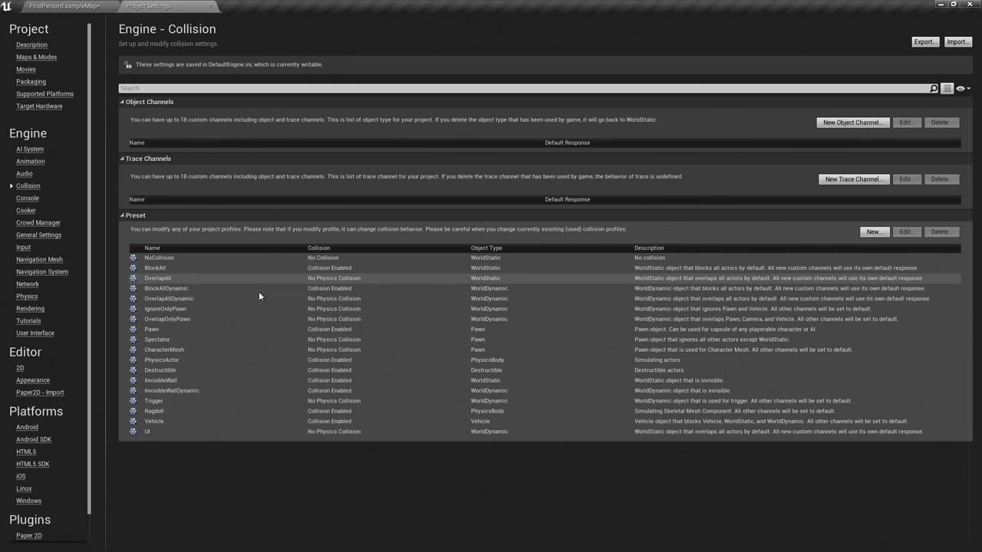Click the gear icon for BlockAll preset
Screen dimensions: 982x552
point(133,268)
